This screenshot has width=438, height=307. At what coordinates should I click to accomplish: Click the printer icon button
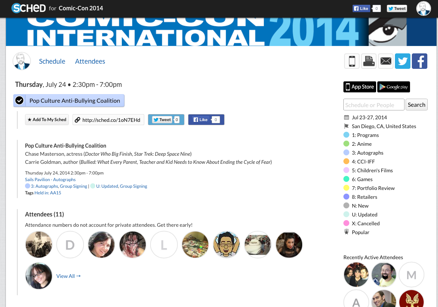point(369,61)
